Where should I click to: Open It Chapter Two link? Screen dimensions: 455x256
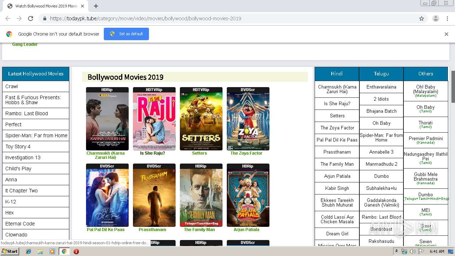21,191
